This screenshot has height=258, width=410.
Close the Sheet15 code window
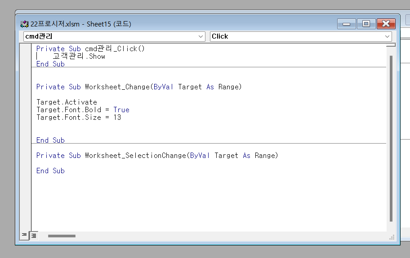(x=386, y=24)
